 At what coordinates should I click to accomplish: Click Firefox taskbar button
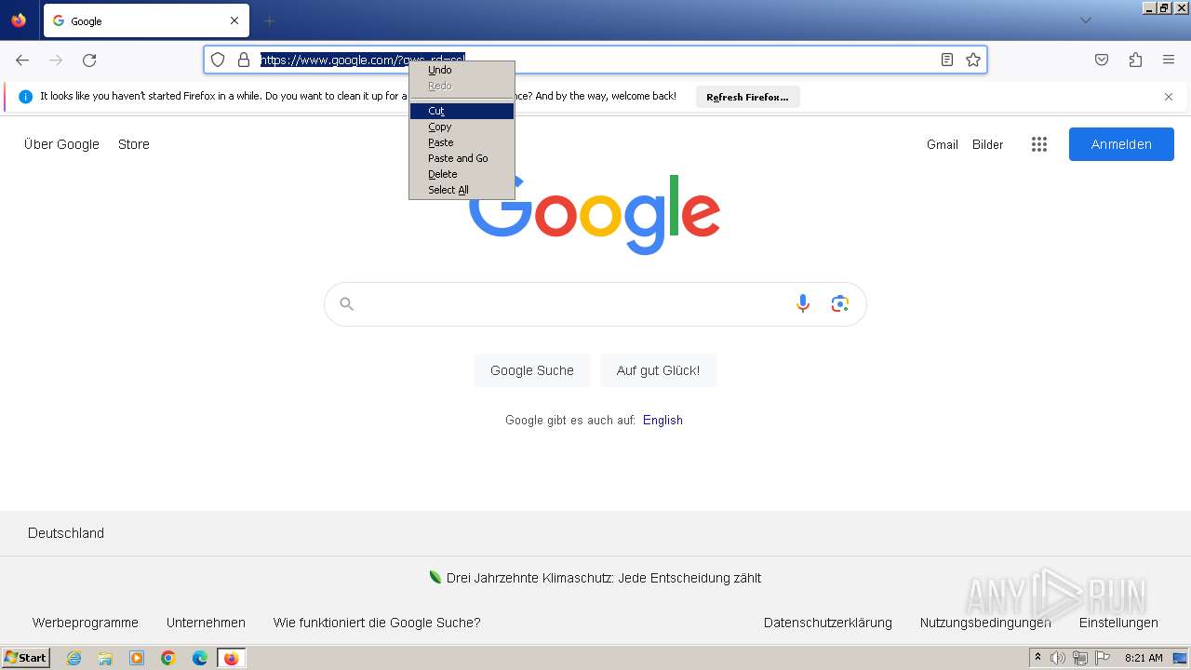232,658
